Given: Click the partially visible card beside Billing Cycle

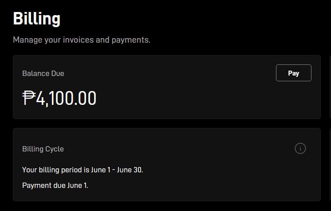Looking at the screenshot, I should 330,164.
